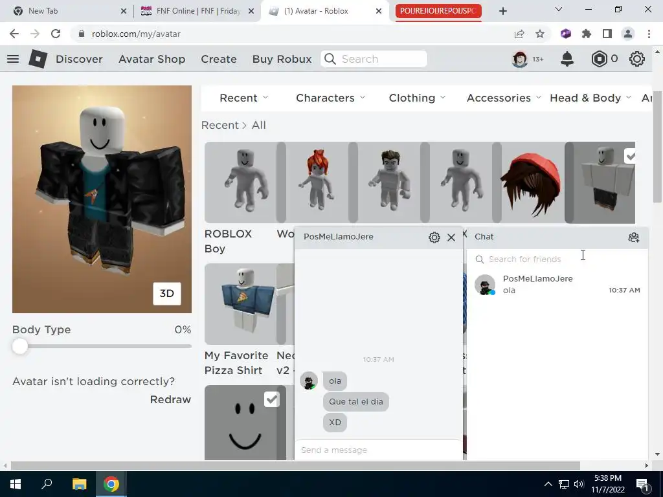Open a new browser tab

point(502,11)
